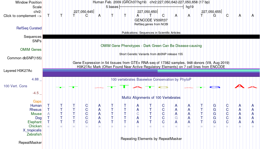Click the X_tropicalis species label
The height and width of the screenshot is (149, 260).
32,130
